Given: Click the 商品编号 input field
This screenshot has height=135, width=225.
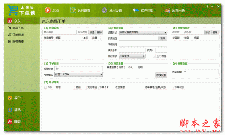Looking at the screenshot, I should [59, 32].
